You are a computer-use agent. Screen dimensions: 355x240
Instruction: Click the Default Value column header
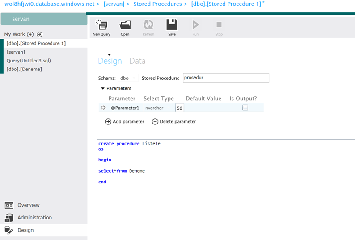click(203, 99)
